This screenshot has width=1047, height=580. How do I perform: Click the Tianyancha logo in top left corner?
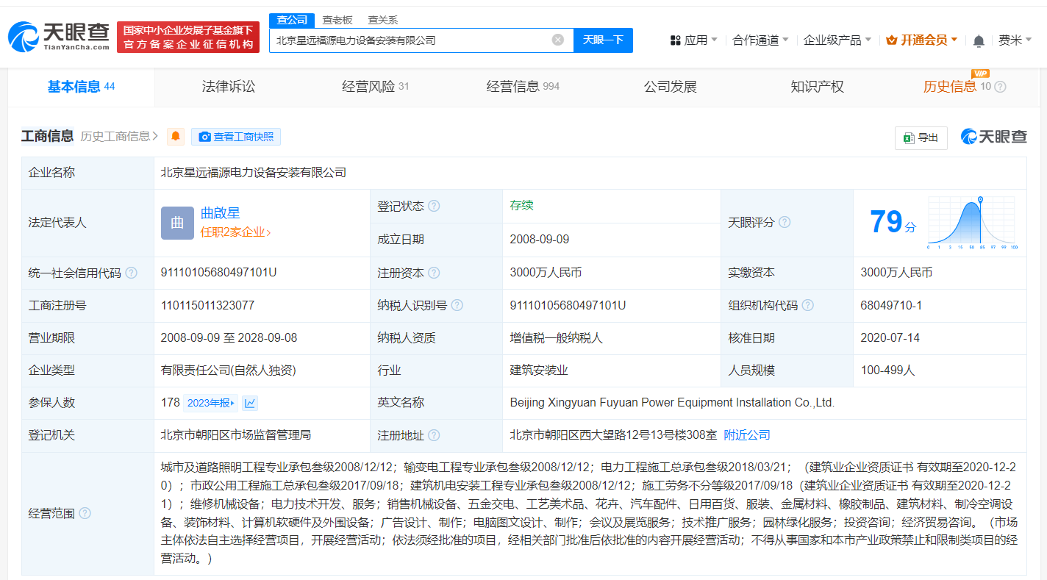(x=55, y=35)
